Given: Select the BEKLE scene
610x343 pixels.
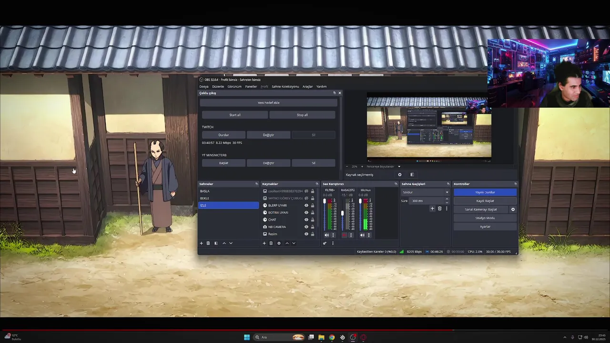Looking at the screenshot, I should click(228, 198).
